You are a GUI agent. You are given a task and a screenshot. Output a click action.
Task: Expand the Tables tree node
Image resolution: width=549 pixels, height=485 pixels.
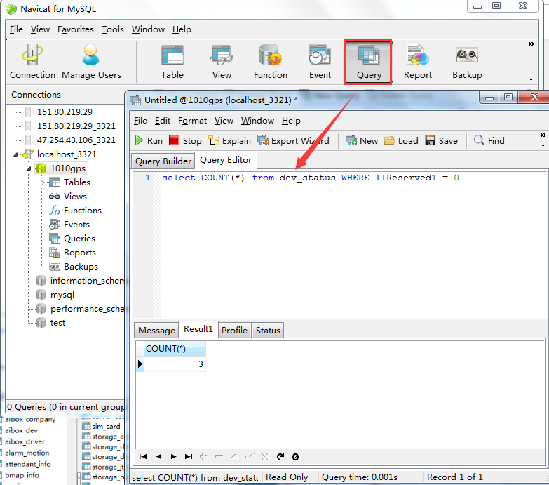(x=42, y=182)
